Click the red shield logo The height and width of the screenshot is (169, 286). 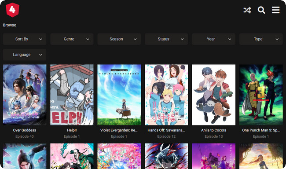[x=12, y=10]
